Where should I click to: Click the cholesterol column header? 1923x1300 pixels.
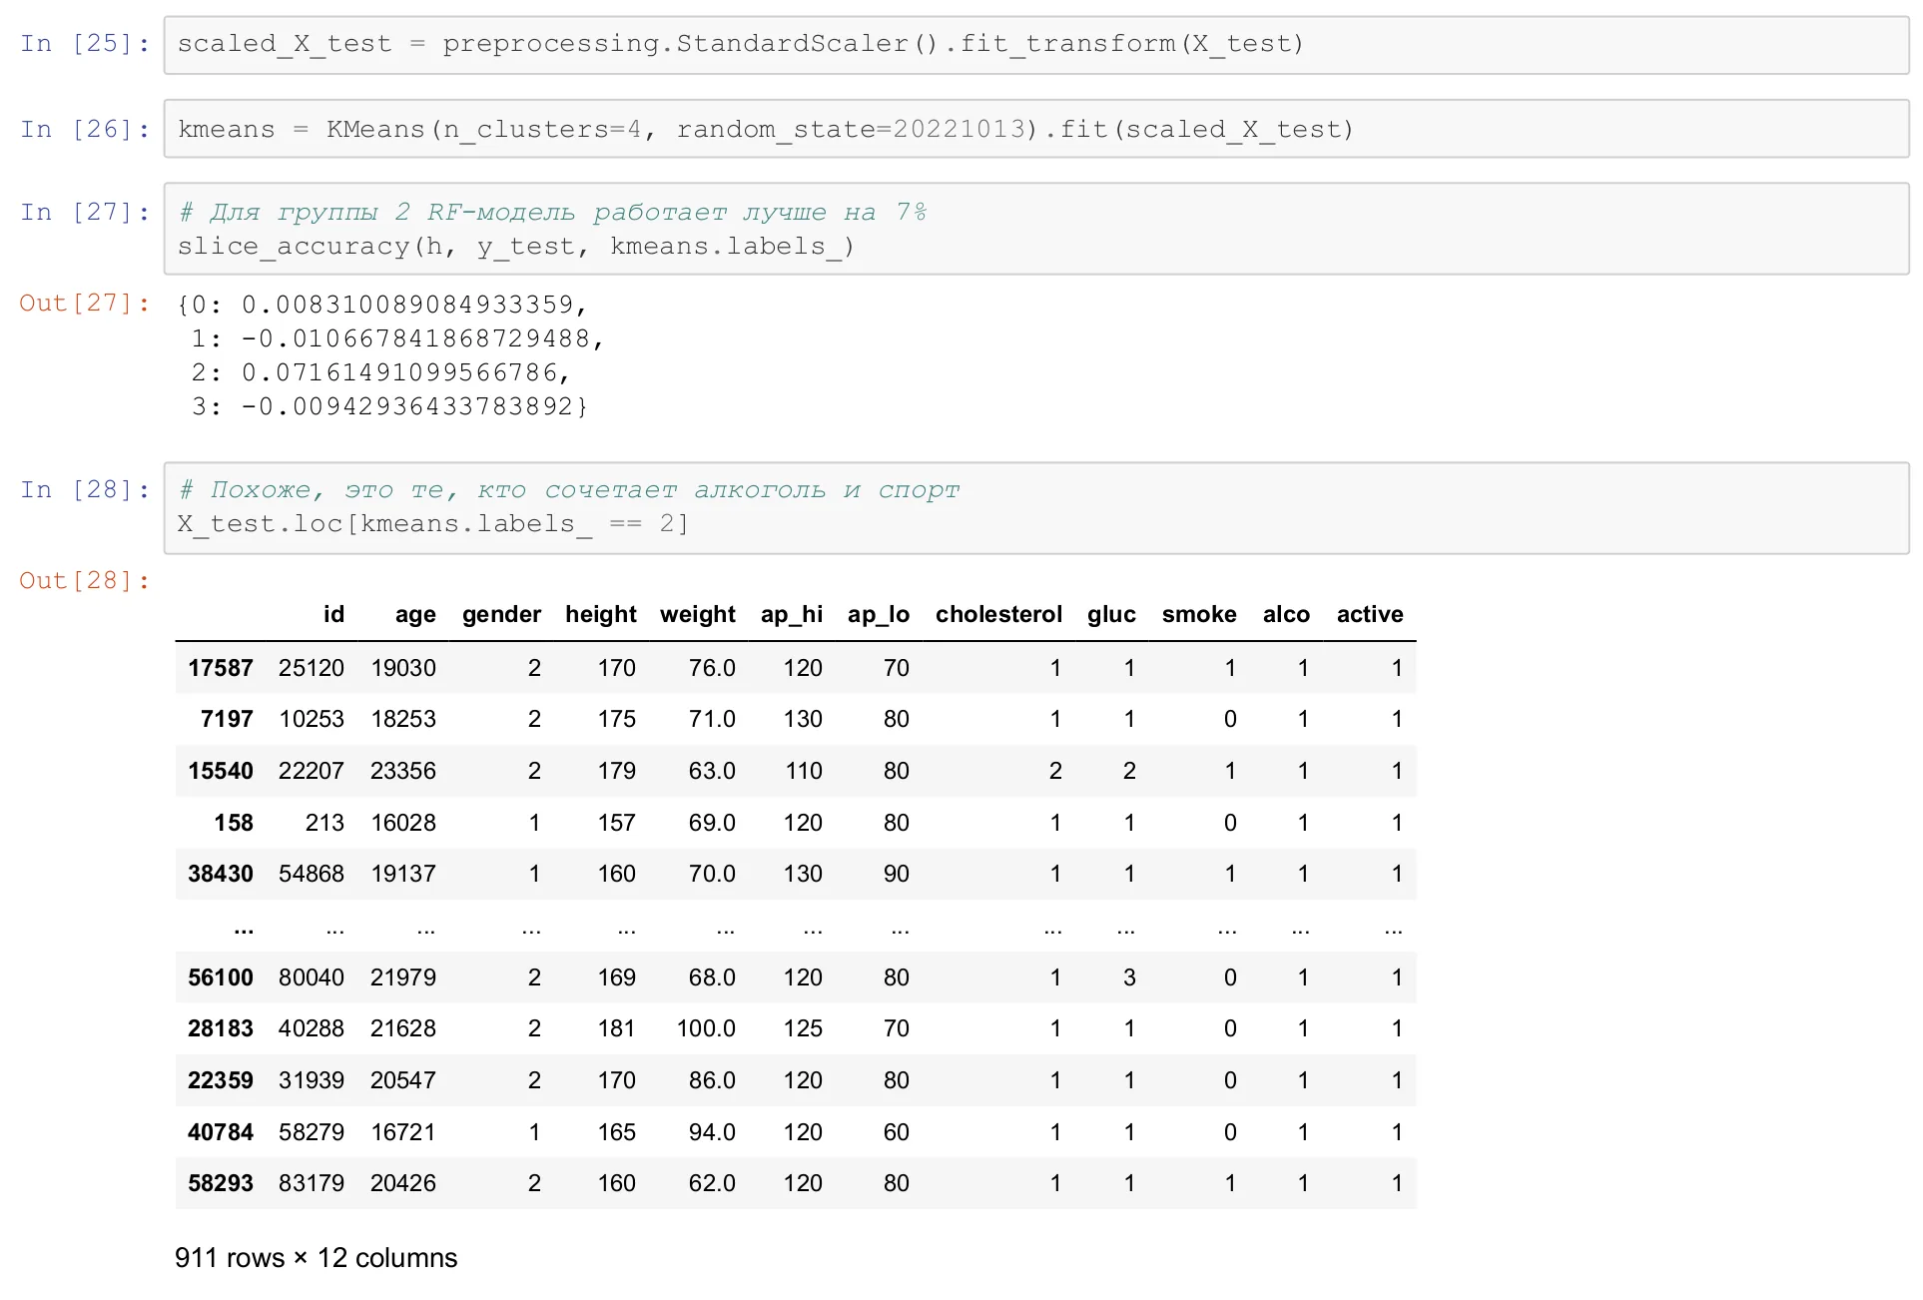tap(998, 614)
